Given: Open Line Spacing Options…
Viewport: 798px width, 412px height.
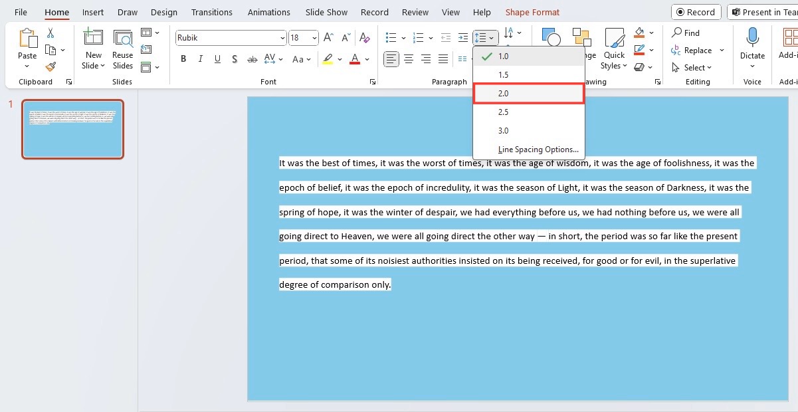Looking at the screenshot, I should coord(538,150).
